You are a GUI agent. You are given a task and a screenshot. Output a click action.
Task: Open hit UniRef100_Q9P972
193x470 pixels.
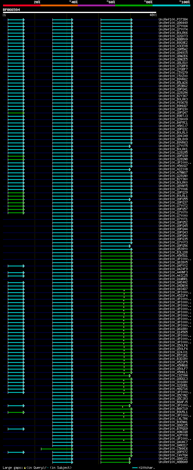point(173,452)
